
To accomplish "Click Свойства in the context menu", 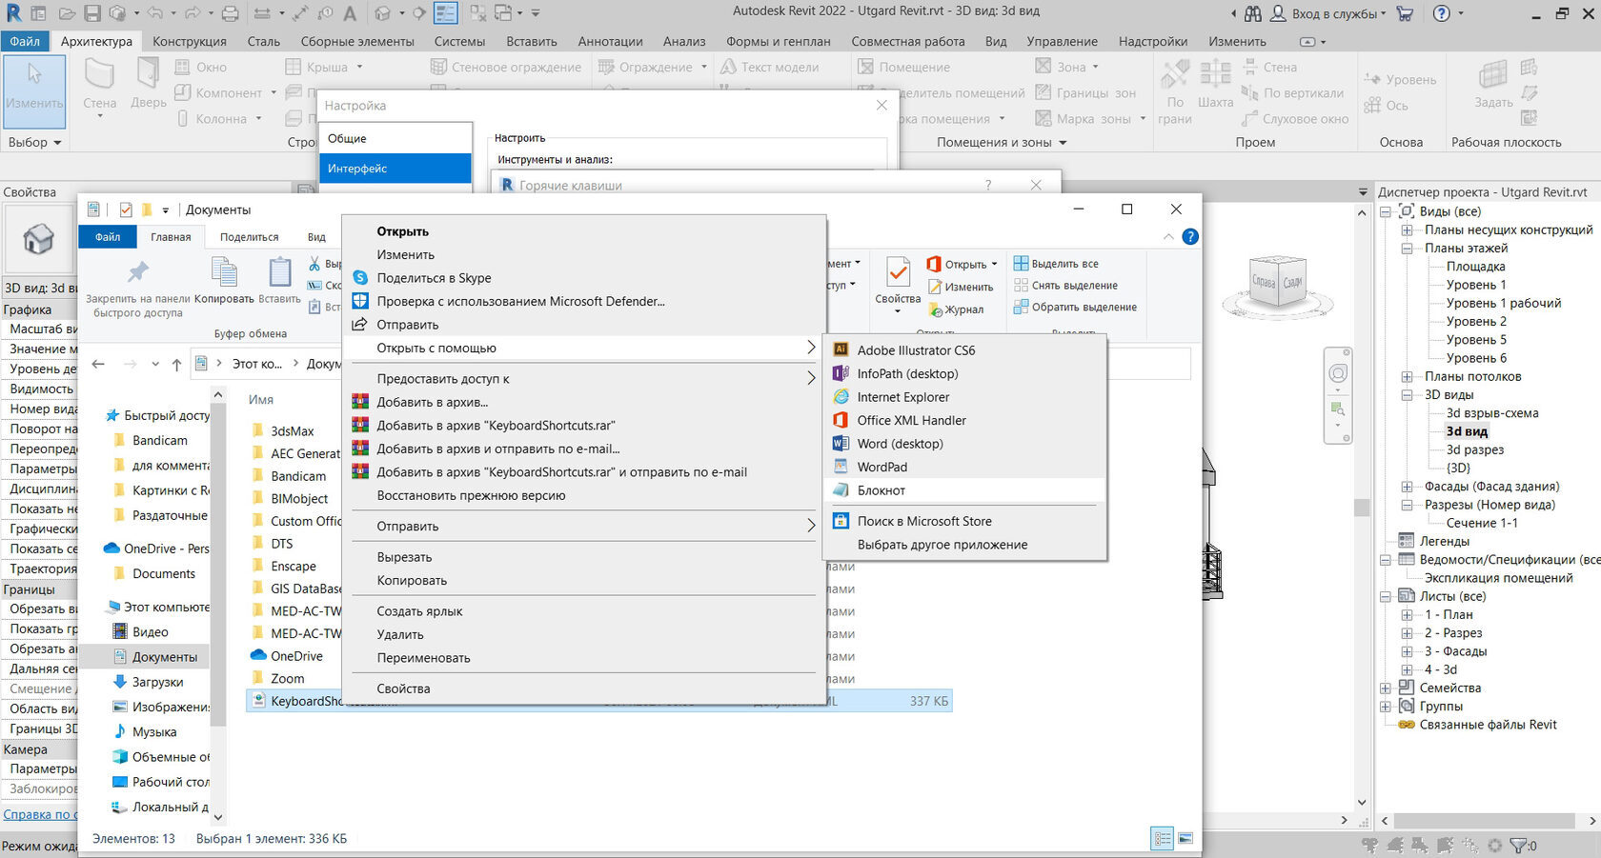I will click(403, 688).
